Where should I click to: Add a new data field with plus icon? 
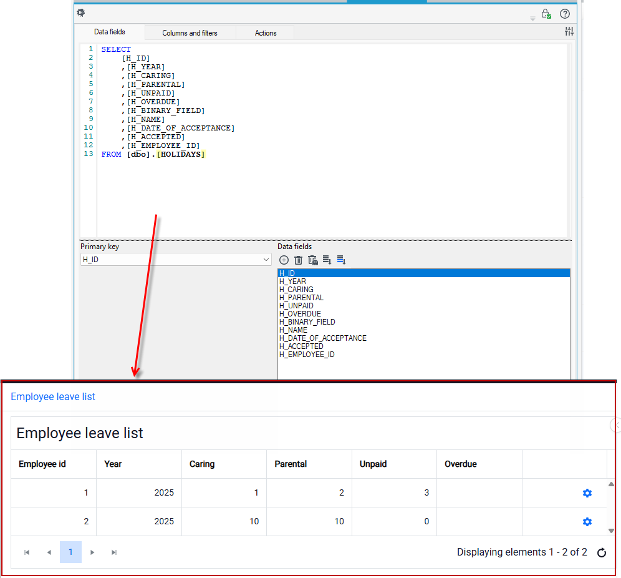284,260
